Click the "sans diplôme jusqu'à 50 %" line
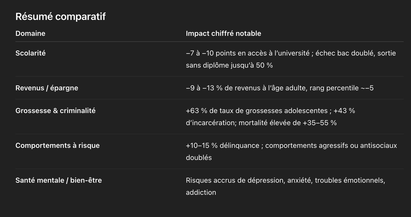This screenshot has height=217, width=411. [x=229, y=65]
